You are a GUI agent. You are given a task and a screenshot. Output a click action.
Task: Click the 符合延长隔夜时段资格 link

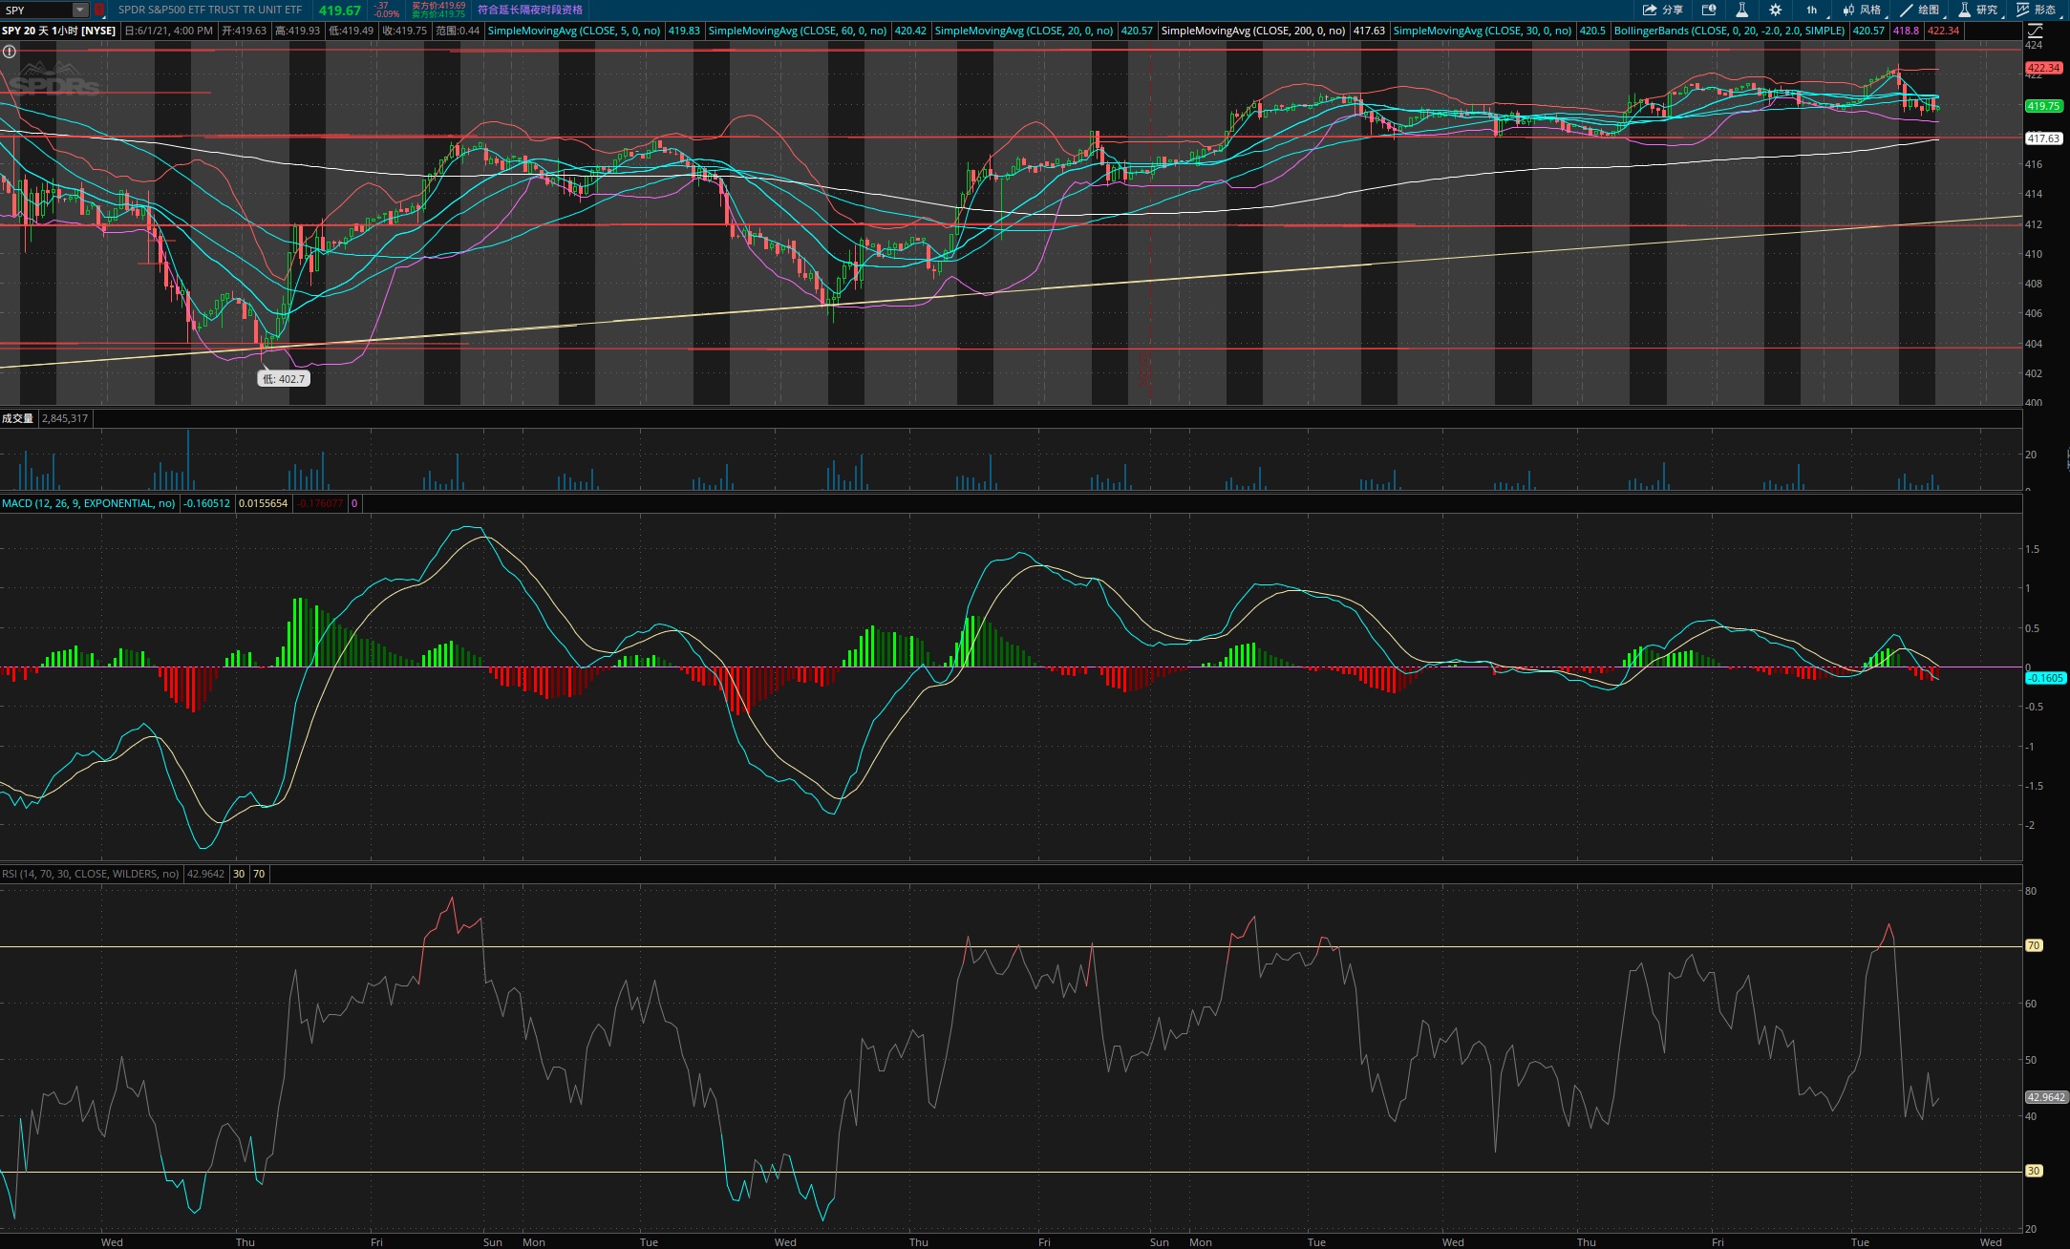[x=529, y=10]
